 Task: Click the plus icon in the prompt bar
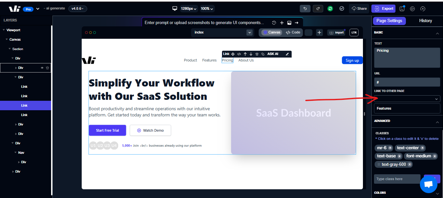[x=282, y=23]
